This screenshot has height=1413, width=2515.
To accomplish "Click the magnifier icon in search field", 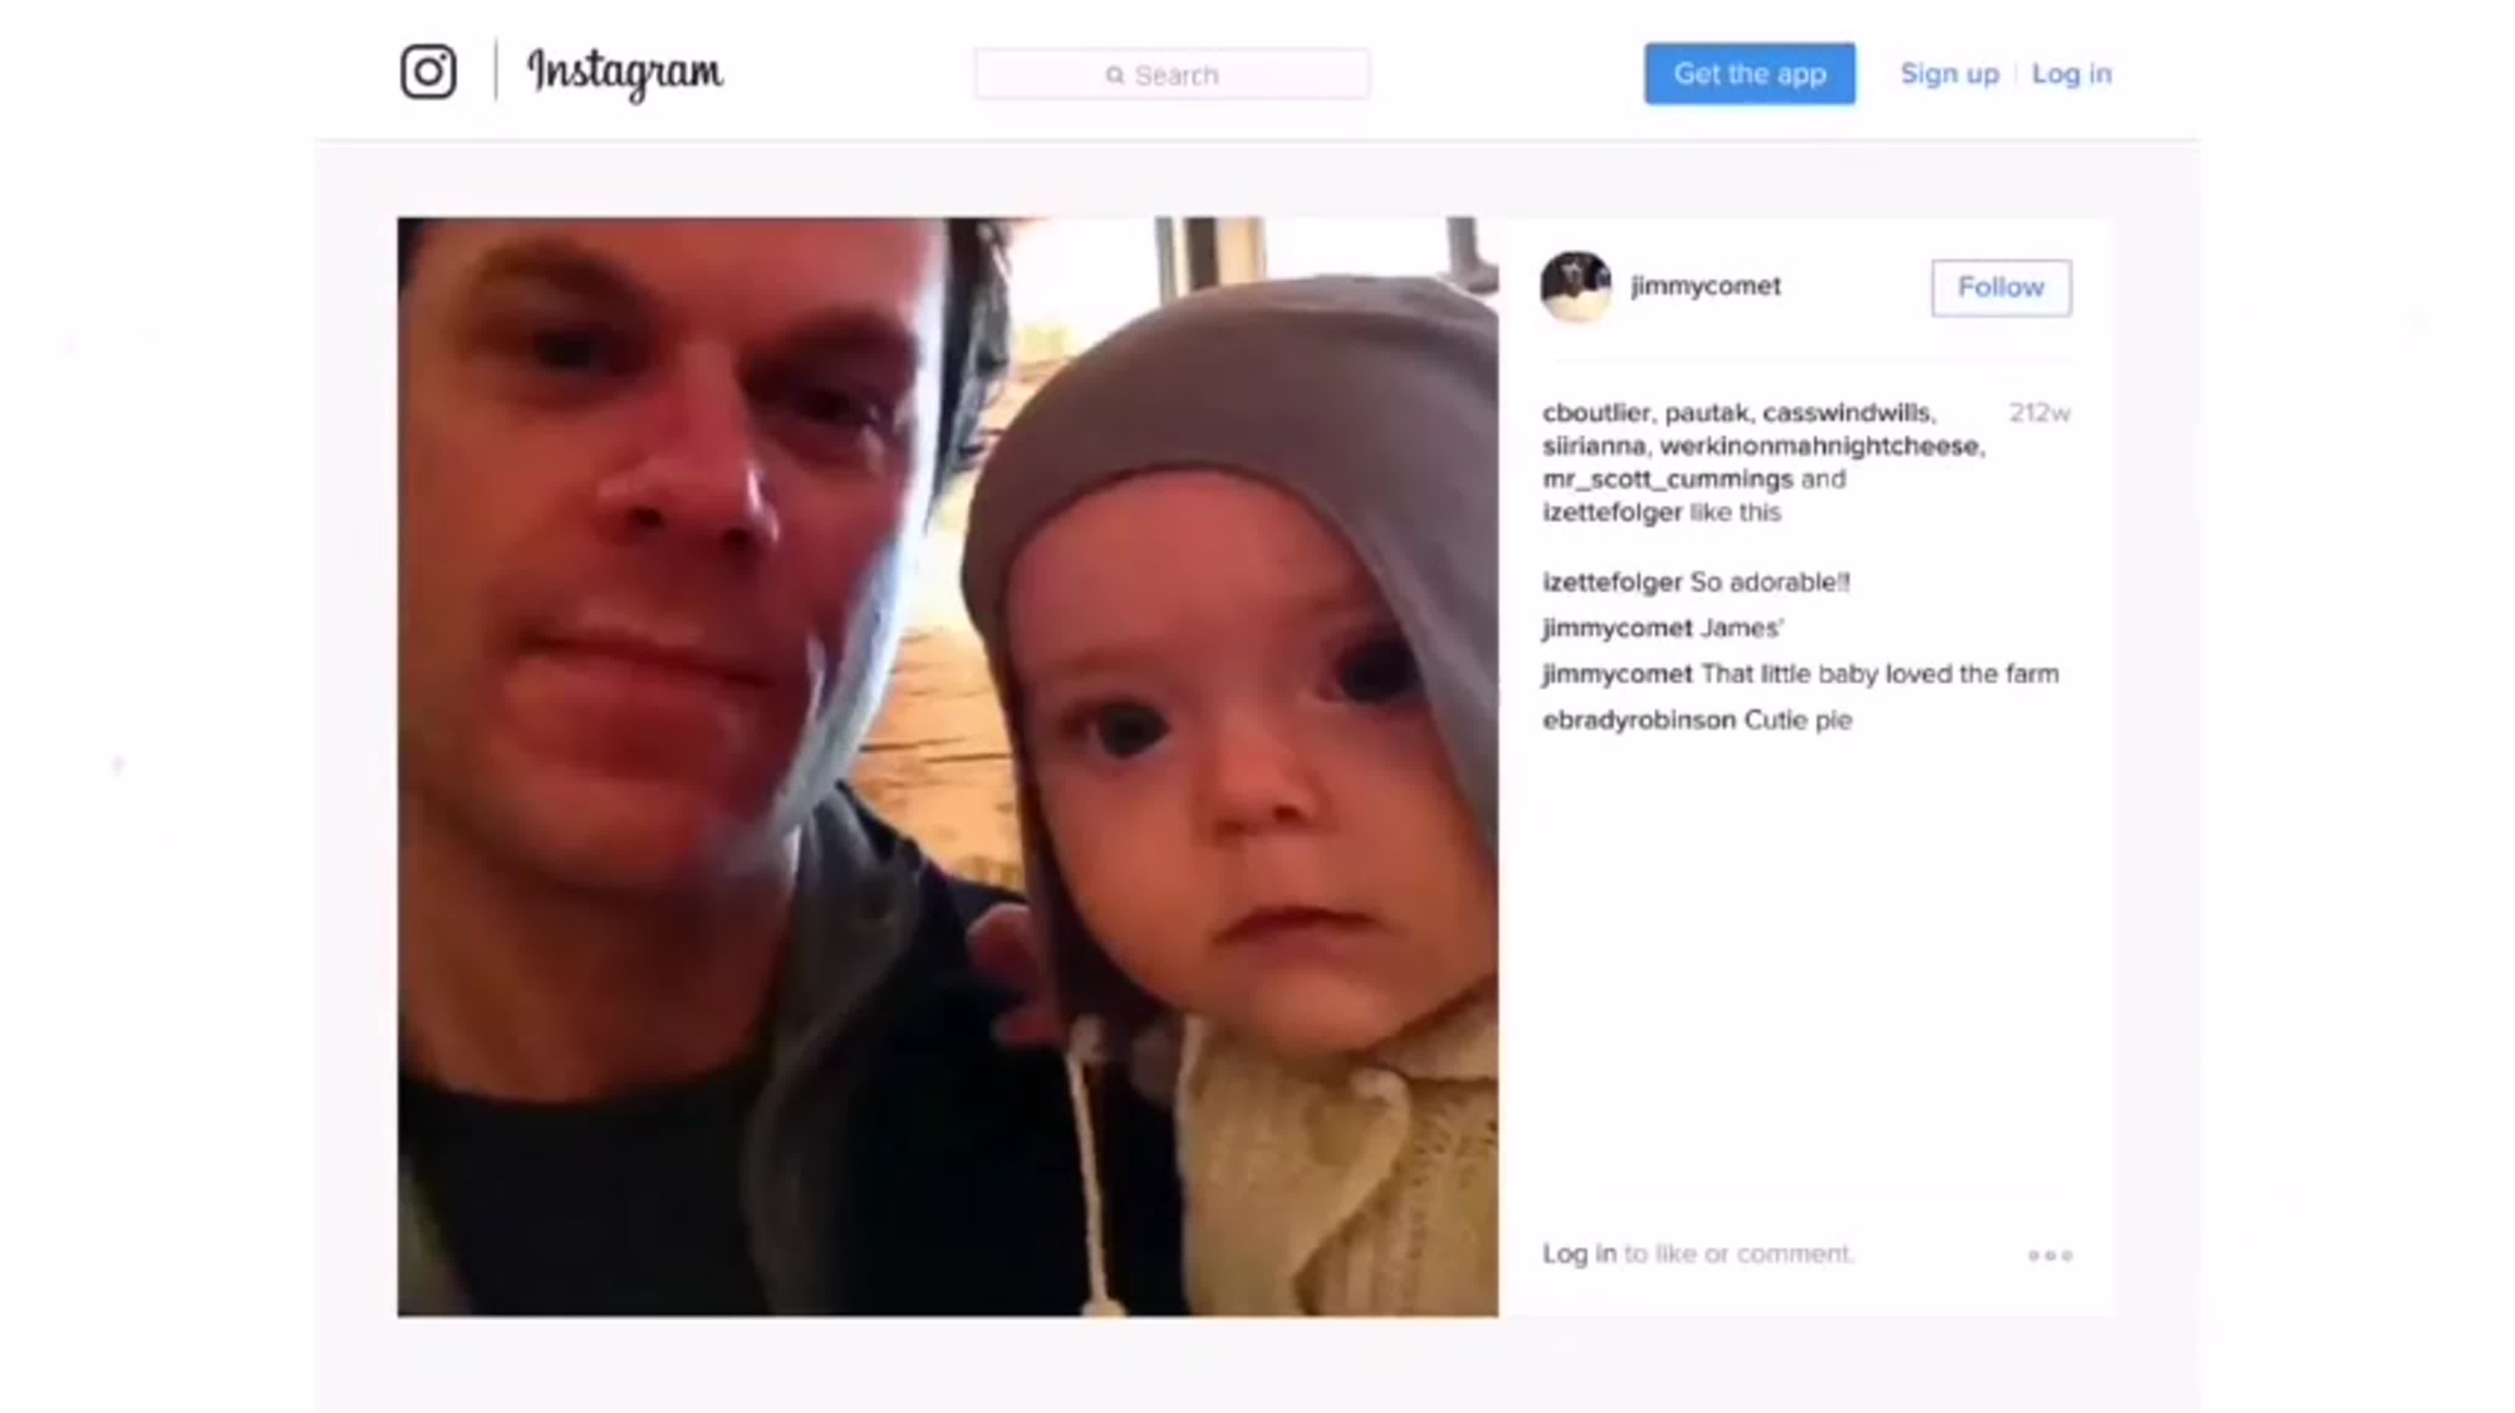I will point(1114,75).
